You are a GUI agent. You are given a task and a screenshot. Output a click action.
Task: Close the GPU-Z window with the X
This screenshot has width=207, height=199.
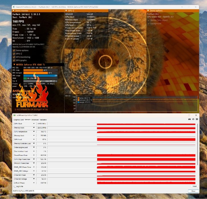[196, 115]
